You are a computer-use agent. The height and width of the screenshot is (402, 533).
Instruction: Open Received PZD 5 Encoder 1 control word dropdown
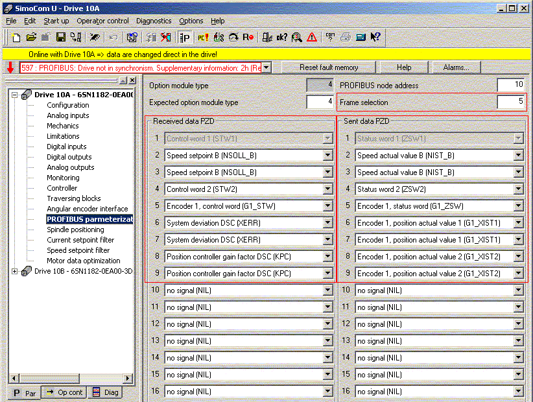point(327,206)
